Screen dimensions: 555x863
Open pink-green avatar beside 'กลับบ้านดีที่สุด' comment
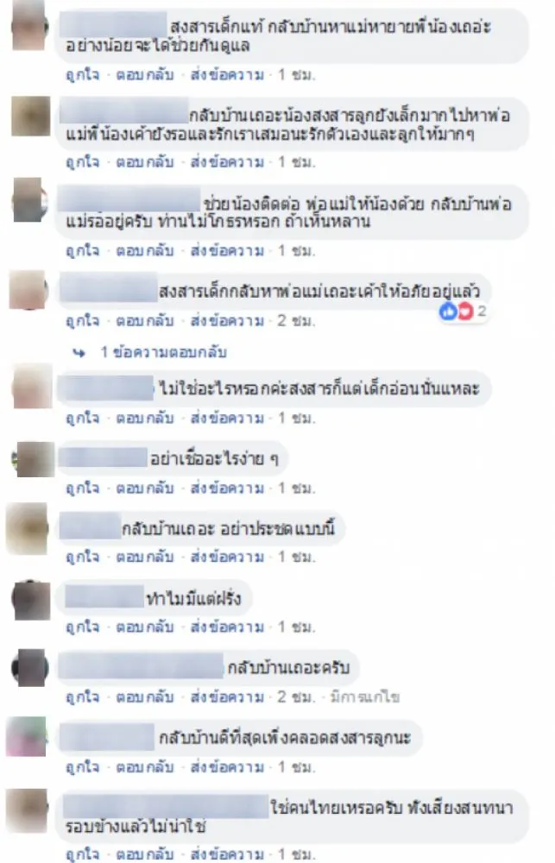tap(26, 737)
